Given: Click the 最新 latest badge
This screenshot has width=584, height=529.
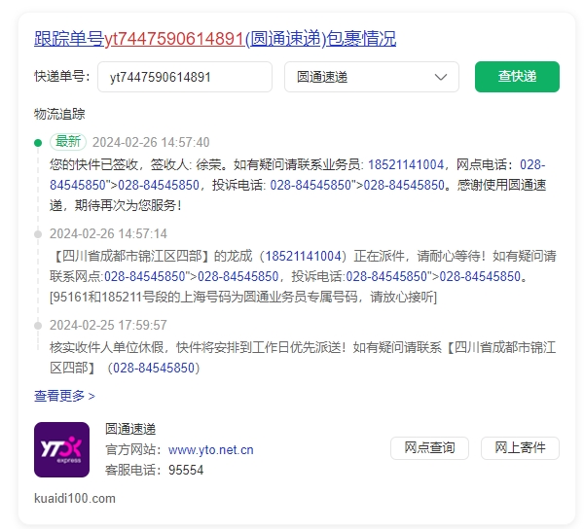Looking at the screenshot, I should [x=68, y=142].
